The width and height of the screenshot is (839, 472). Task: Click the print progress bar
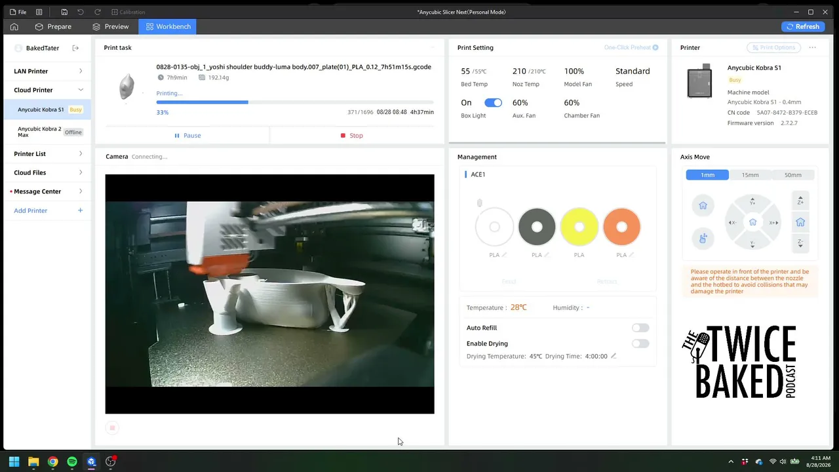[295, 102]
